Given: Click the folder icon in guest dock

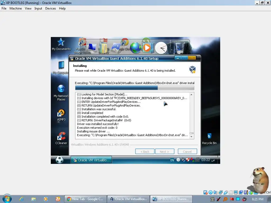Looking at the screenshot, I should pos(104,48).
